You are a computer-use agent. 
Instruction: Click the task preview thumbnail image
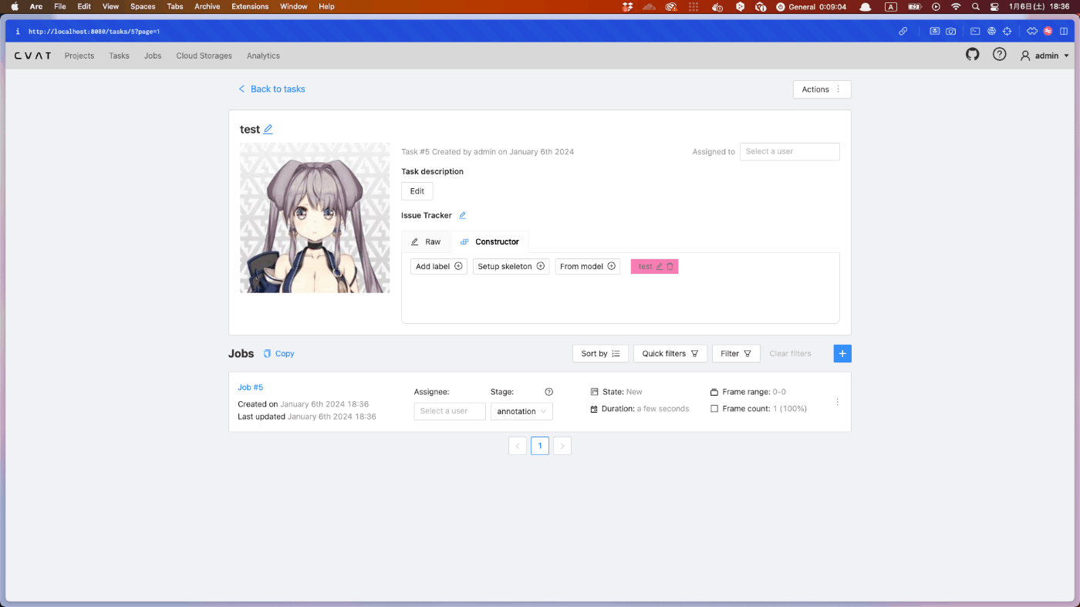click(315, 218)
